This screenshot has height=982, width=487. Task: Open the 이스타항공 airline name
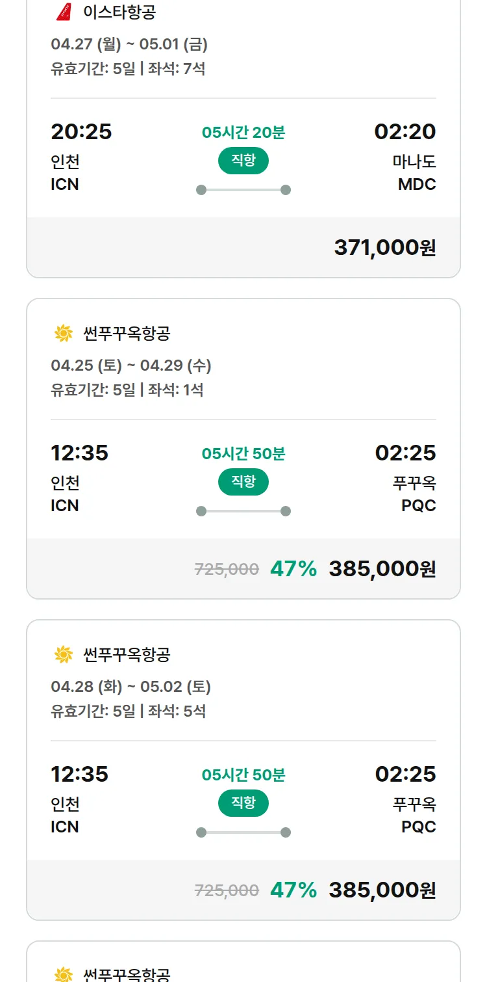[119, 12]
